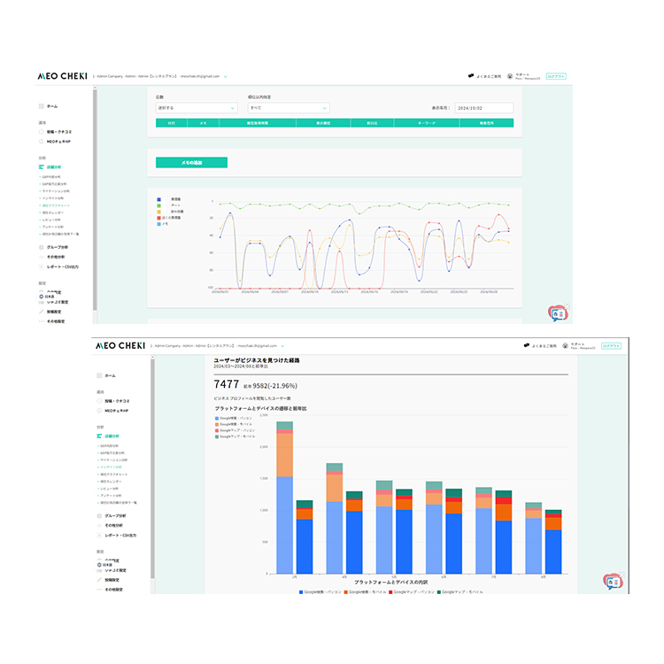Toggle blue series in line chart legend
The height and width of the screenshot is (664, 664).
point(158,199)
